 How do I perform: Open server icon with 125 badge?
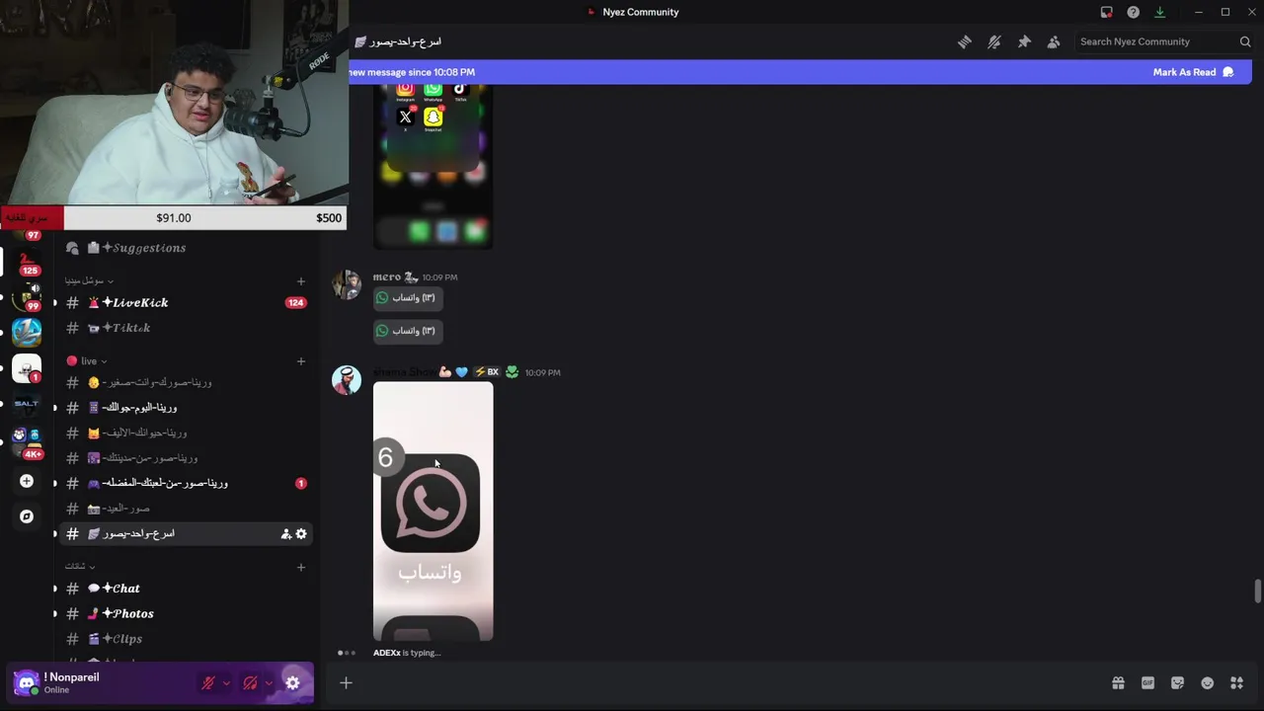click(27, 264)
